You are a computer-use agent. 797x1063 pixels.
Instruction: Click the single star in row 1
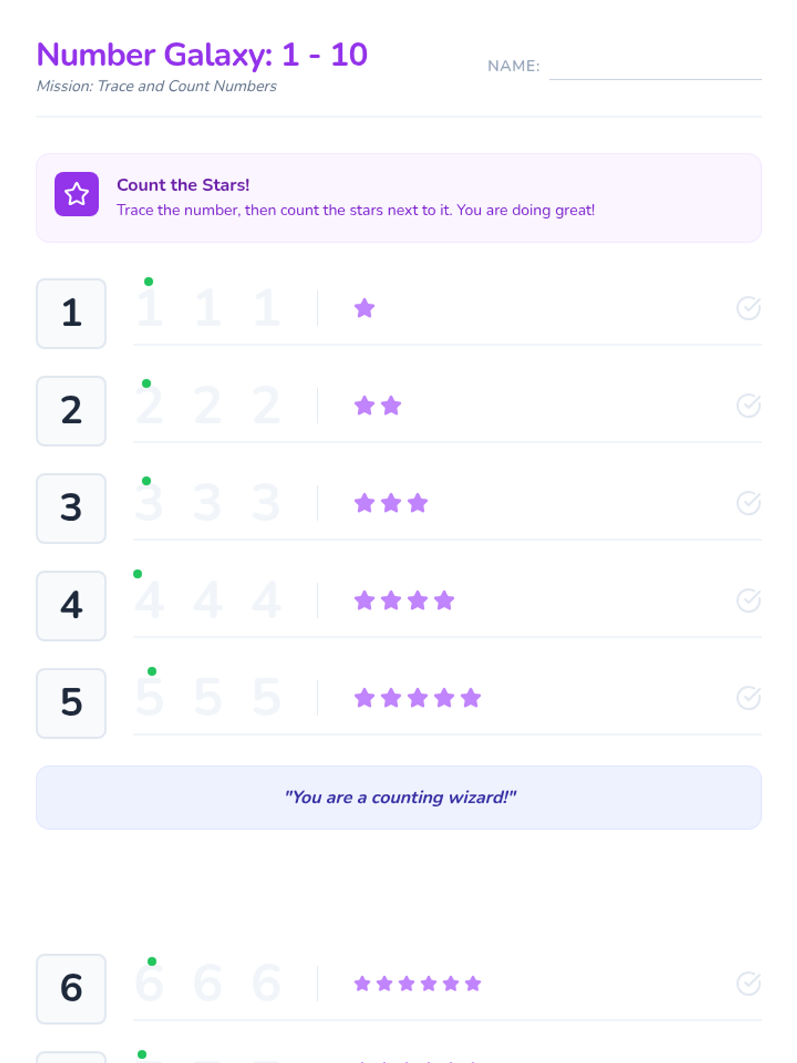pyautogui.click(x=365, y=308)
